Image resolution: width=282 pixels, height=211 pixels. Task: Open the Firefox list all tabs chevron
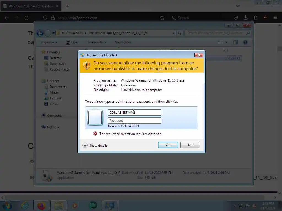tap(238, 6)
